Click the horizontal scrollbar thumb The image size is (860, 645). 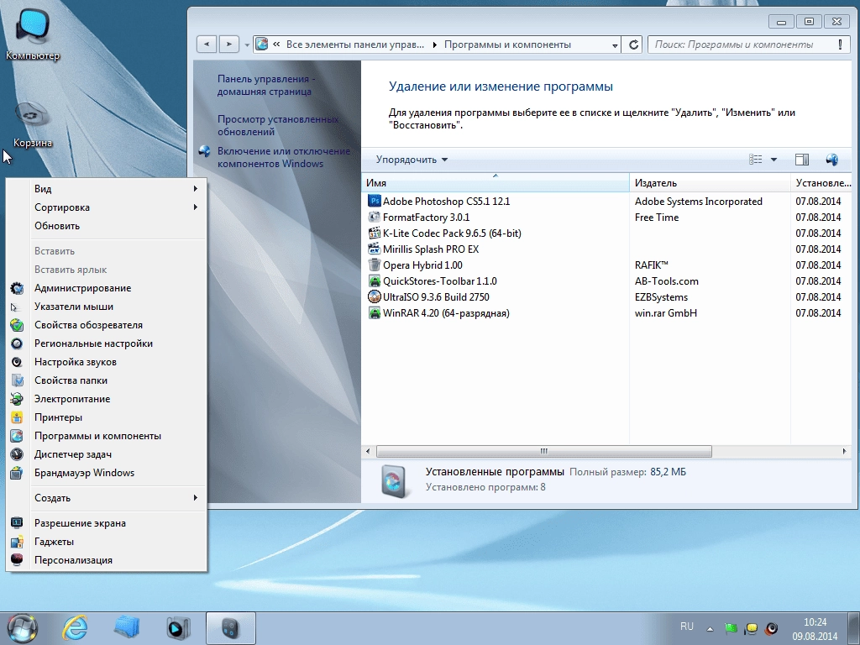tap(544, 451)
